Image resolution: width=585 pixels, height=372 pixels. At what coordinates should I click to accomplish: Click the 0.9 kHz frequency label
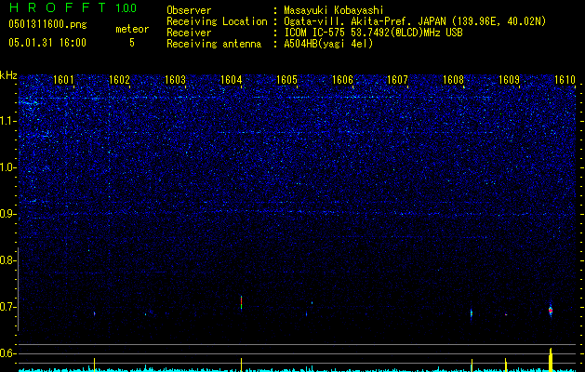point(8,214)
